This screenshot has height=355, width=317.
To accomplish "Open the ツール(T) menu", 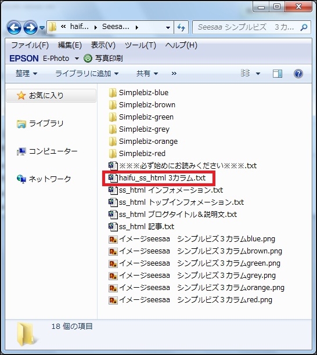I will coord(141,45).
